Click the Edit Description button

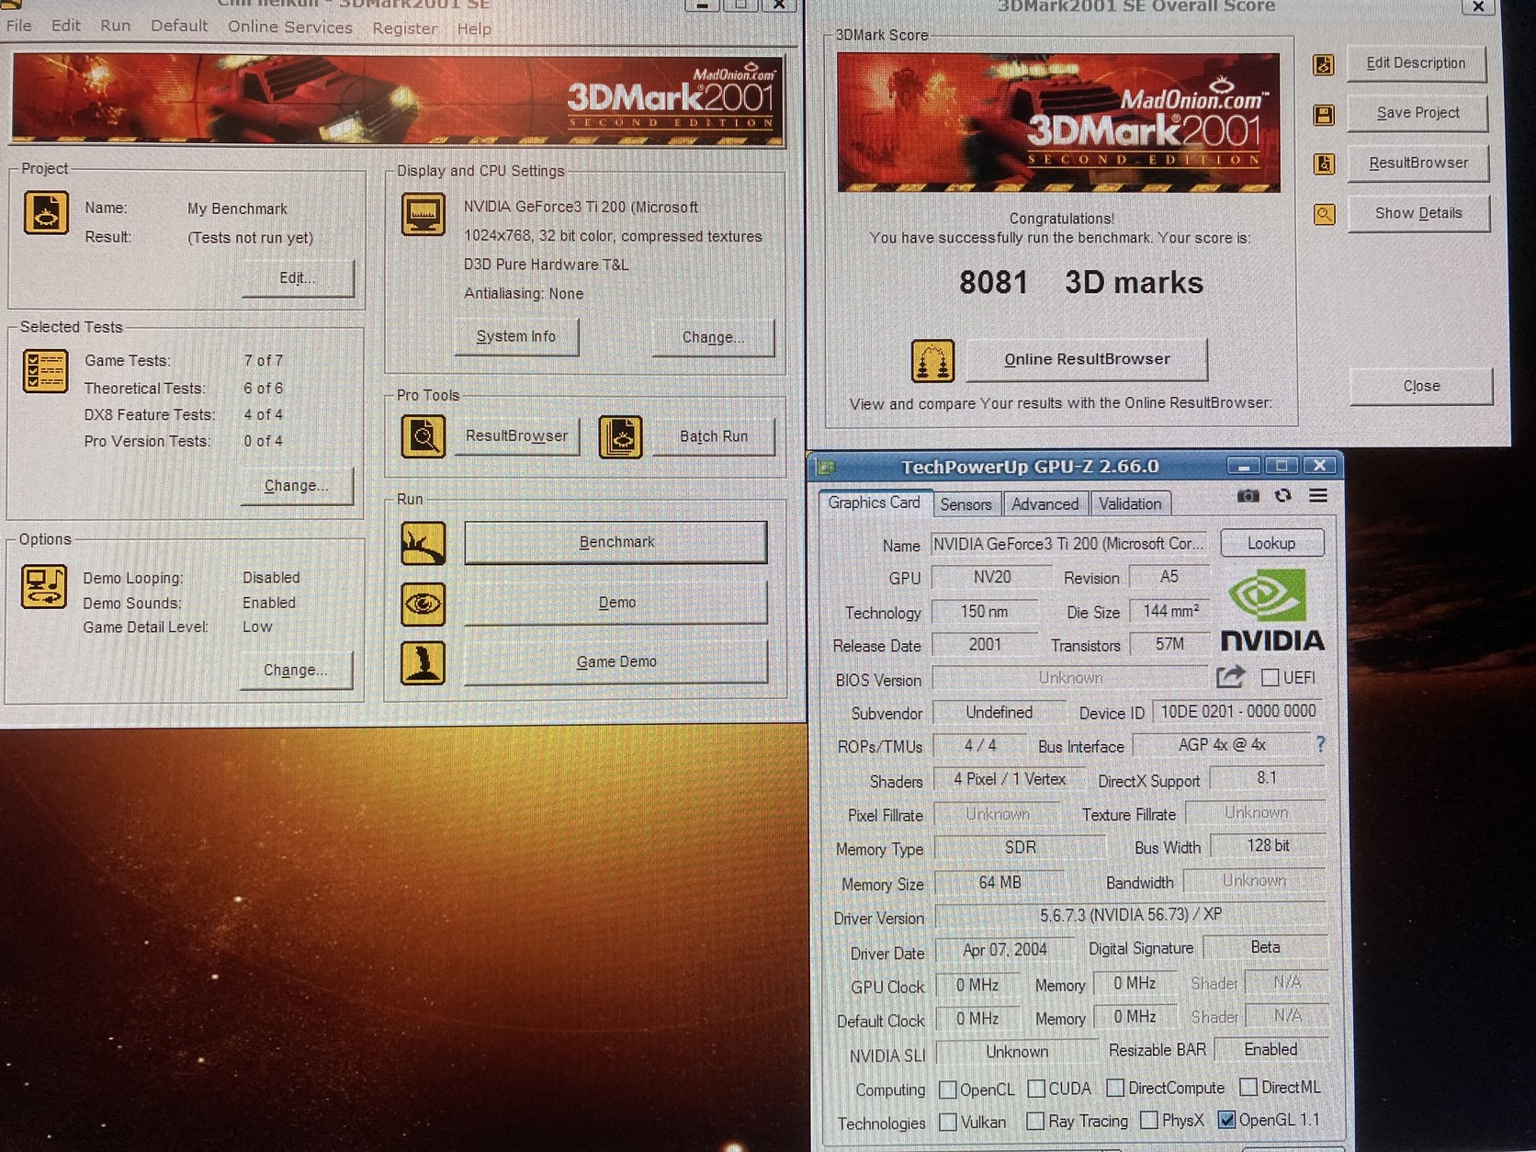pos(1416,63)
